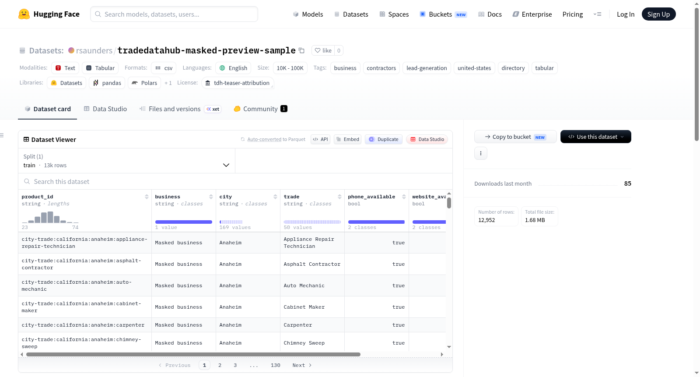
Task: Toggle the left sidebar menu icon
Action: 2,135
